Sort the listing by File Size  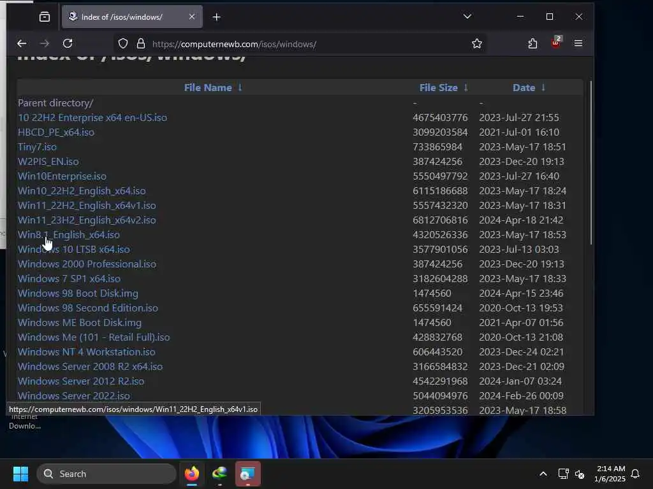pyautogui.click(x=438, y=88)
